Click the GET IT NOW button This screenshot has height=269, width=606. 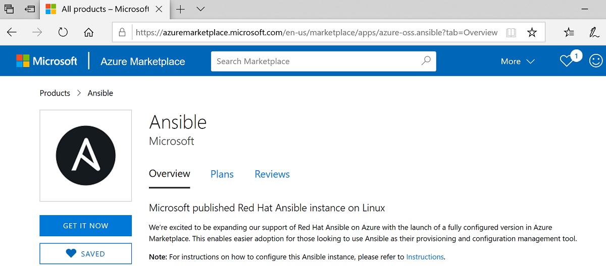point(86,226)
